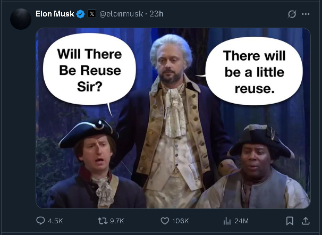The width and height of the screenshot is (322, 235).
Task: Click the Elon Musk display name
Action: coord(55,13)
